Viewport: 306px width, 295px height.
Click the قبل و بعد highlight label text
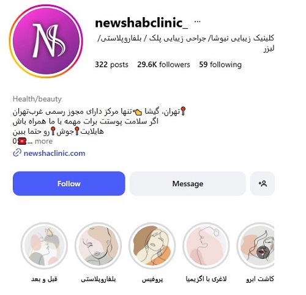44,279
